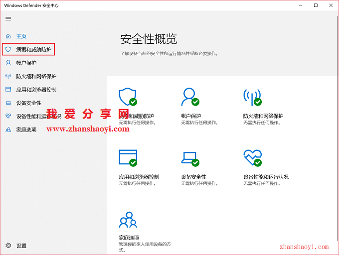Click the 帐户保护 tile label

(x=191, y=116)
